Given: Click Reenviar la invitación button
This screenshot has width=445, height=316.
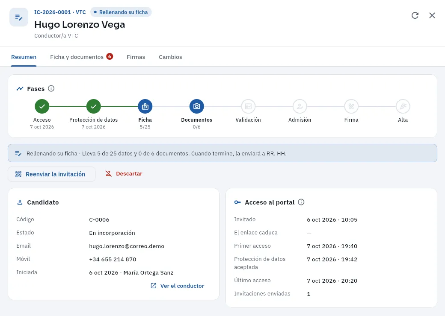Looking at the screenshot, I should 51,174.
